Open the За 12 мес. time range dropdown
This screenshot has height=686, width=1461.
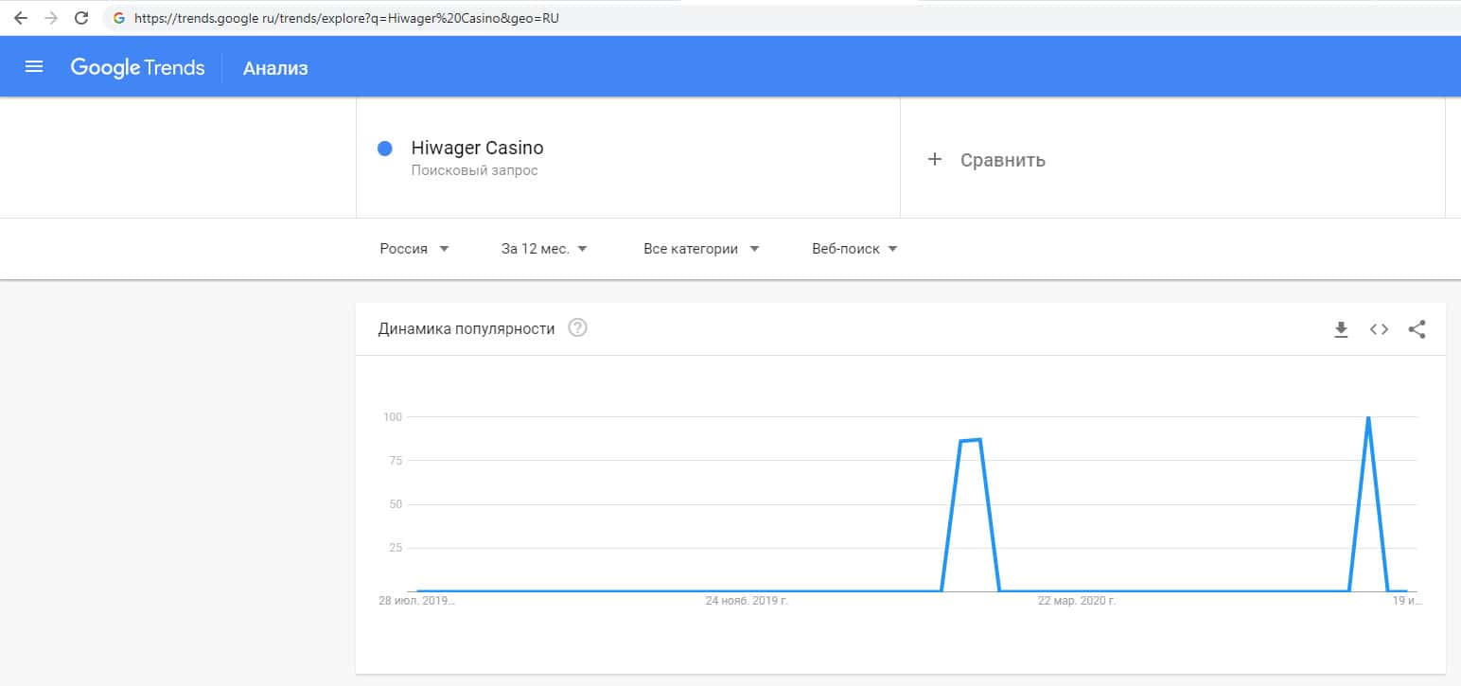(545, 249)
